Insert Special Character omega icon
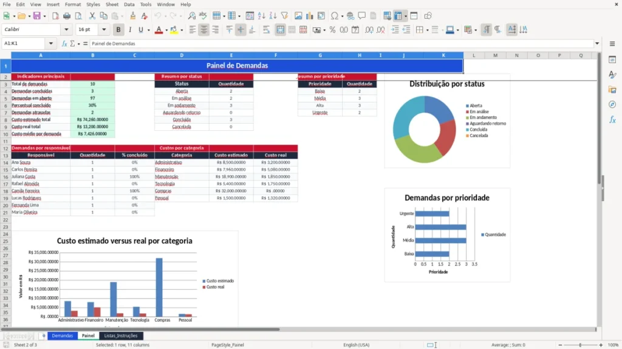This screenshot has width=622, height=349. click(335, 16)
